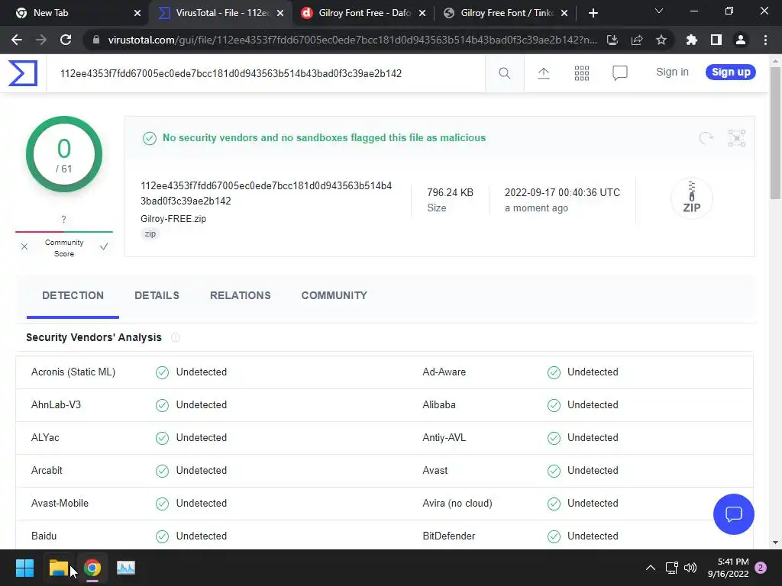The height and width of the screenshot is (586, 782).
Task: Click the Gilroy-FREE.zip file name
Action: point(173,219)
